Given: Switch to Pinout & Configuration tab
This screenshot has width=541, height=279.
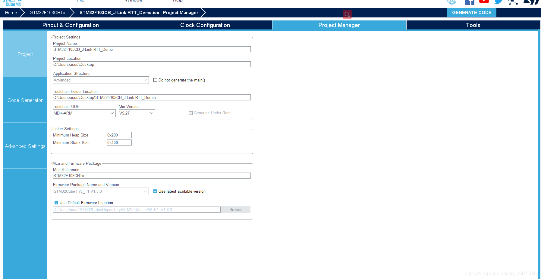Looking at the screenshot, I should click(x=71, y=25).
